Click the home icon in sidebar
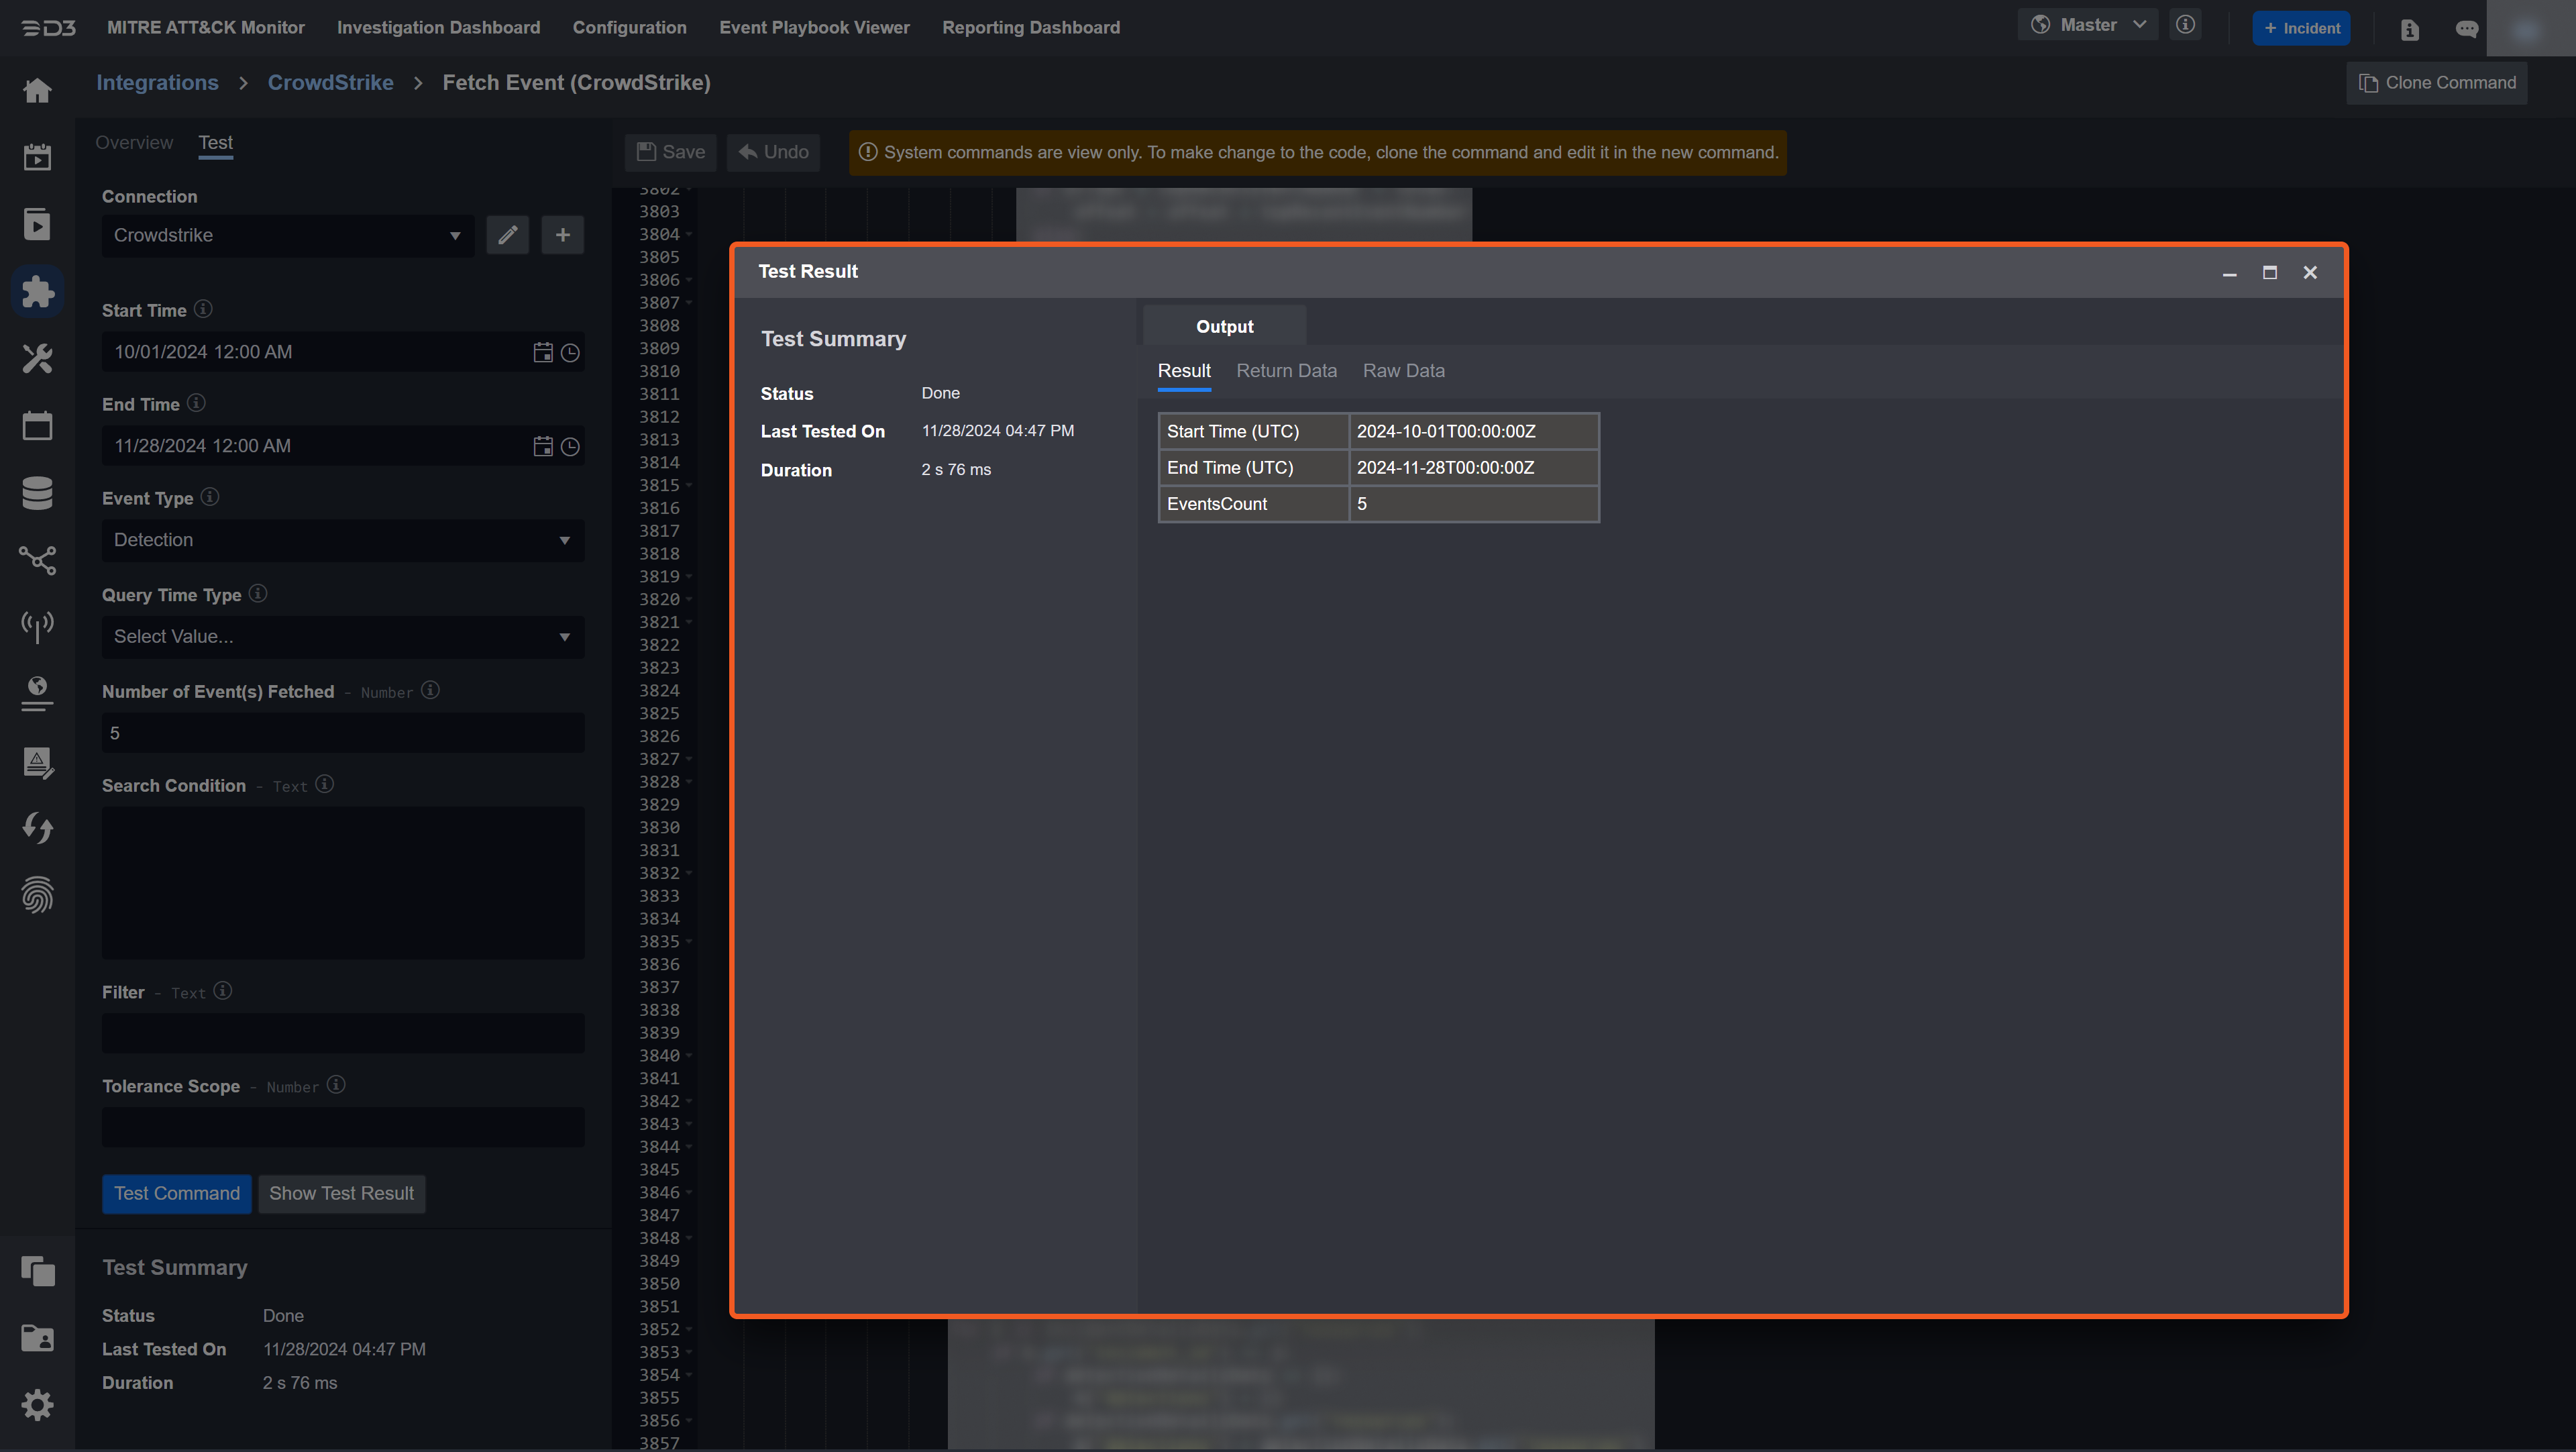This screenshot has height=1452, width=2576. tap(37, 91)
